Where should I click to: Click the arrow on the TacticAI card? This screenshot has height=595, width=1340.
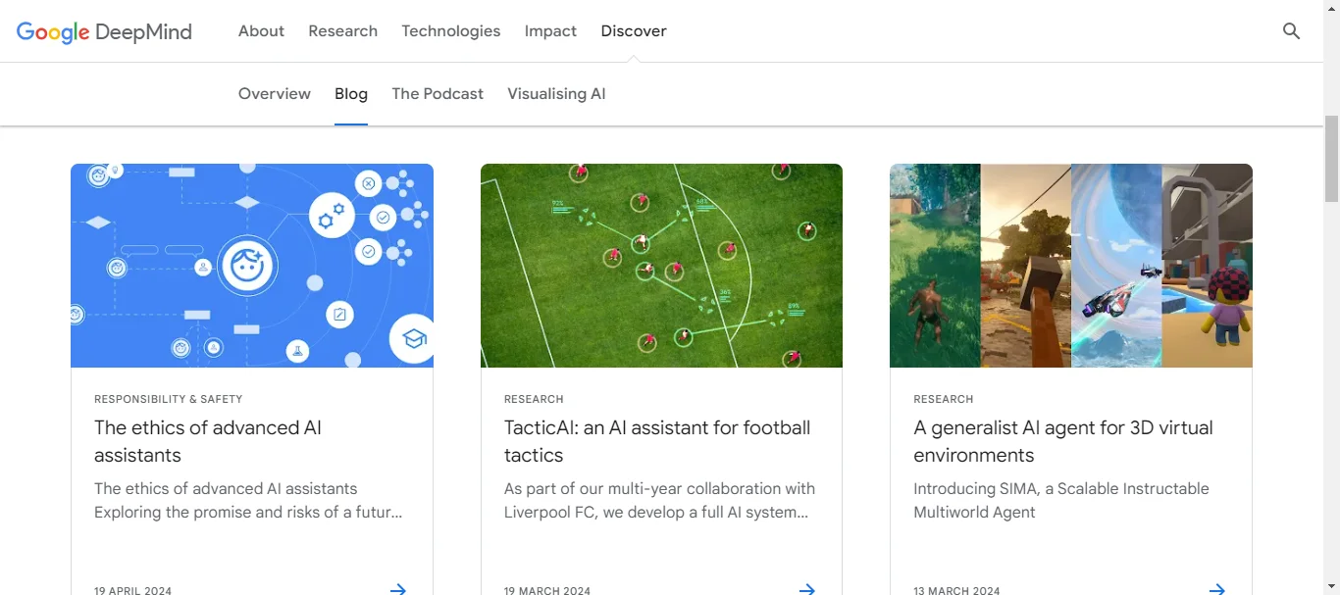point(806,588)
